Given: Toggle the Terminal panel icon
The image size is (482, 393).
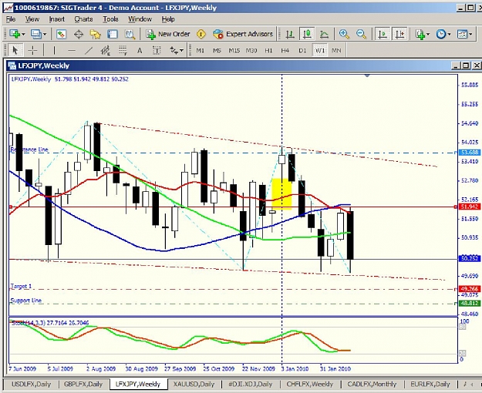Looking at the screenshot, I should tap(113, 34).
